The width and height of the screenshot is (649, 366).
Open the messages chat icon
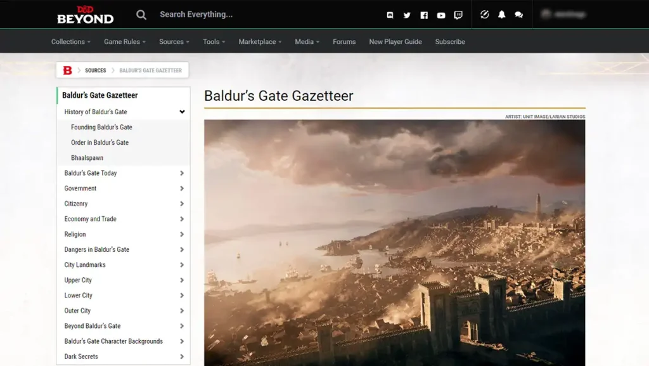518,15
